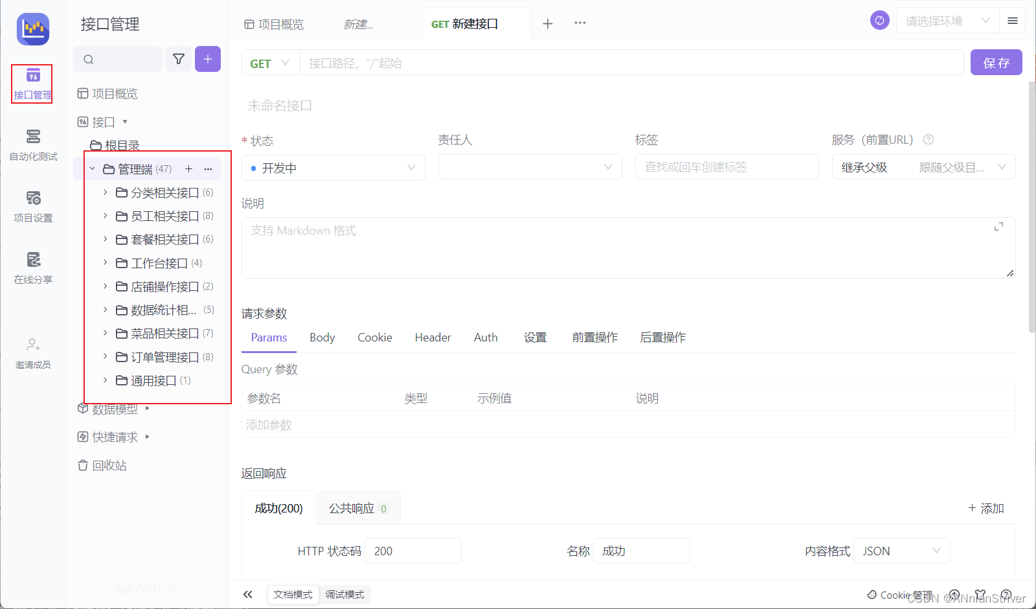Image resolution: width=1036 pixels, height=609 pixels.
Task: Click the 保存 button
Action: pos(996,62)
